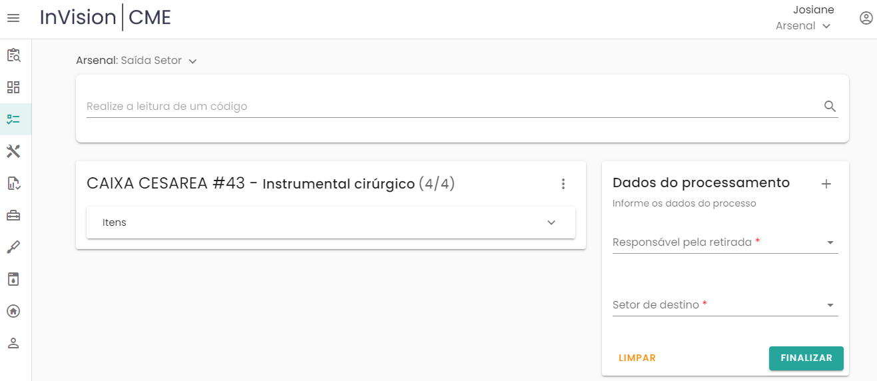Click the search magnifier icon in code field
The width and height of the screenshot is (877, 381).
coord(830,106)
